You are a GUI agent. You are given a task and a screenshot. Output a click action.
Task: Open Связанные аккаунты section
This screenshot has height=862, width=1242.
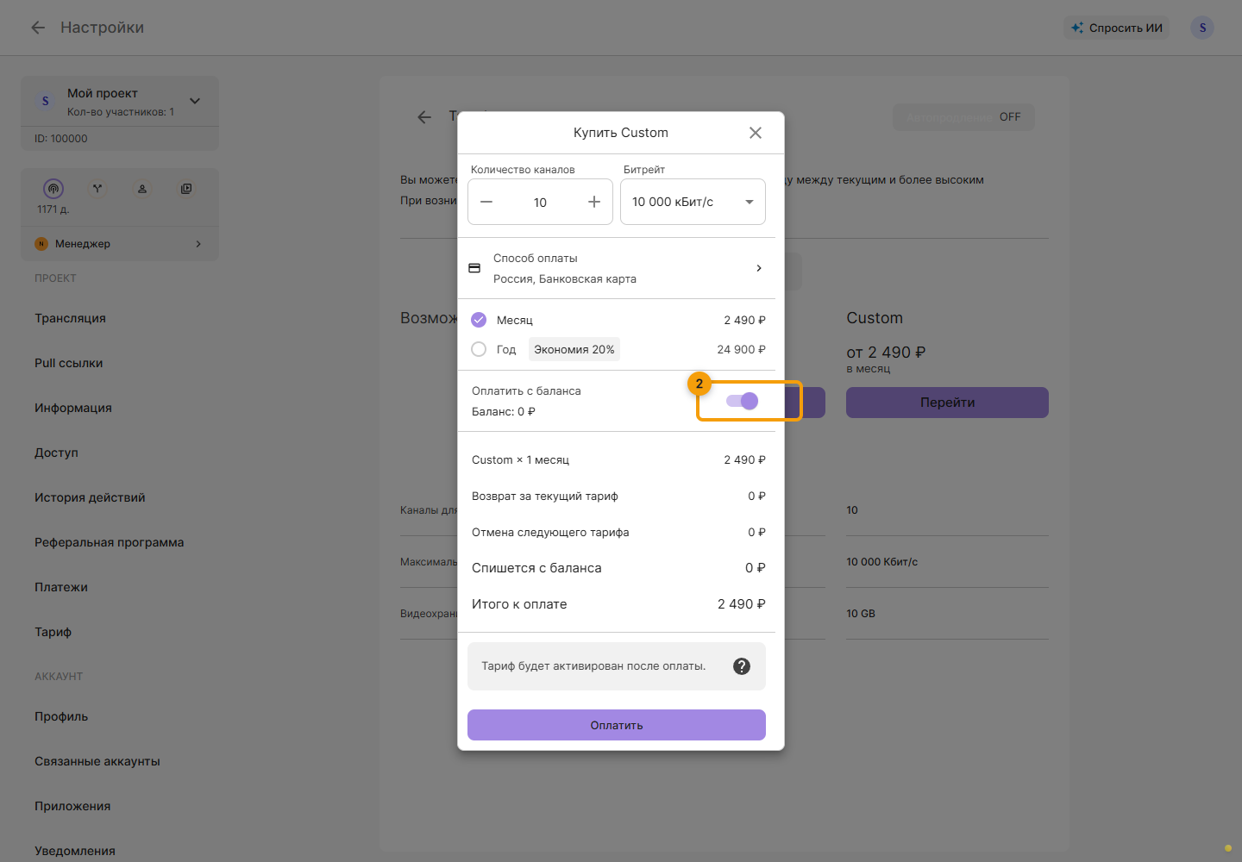tap(97, 761)
